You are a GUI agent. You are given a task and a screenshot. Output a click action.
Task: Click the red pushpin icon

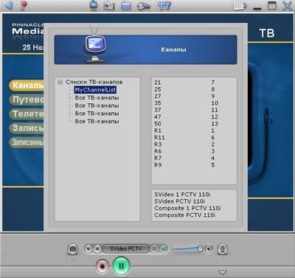tap(24, 5)
